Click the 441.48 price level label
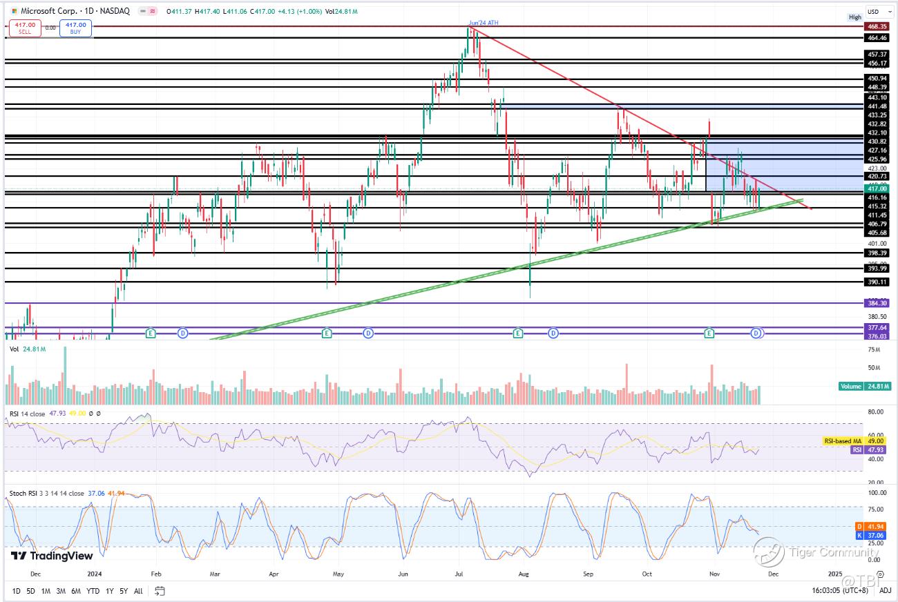898x602 pixels. click(x=877, y=106)
